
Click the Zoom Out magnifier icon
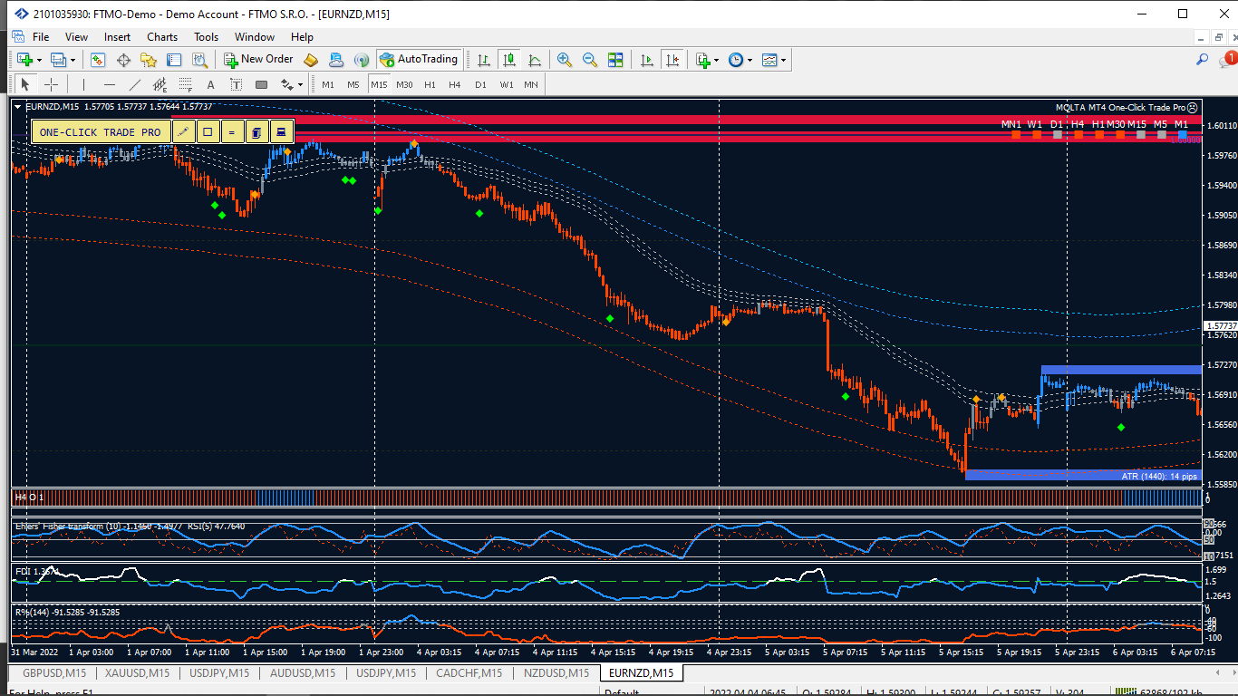pyautogui.click(x=590, y=60)
